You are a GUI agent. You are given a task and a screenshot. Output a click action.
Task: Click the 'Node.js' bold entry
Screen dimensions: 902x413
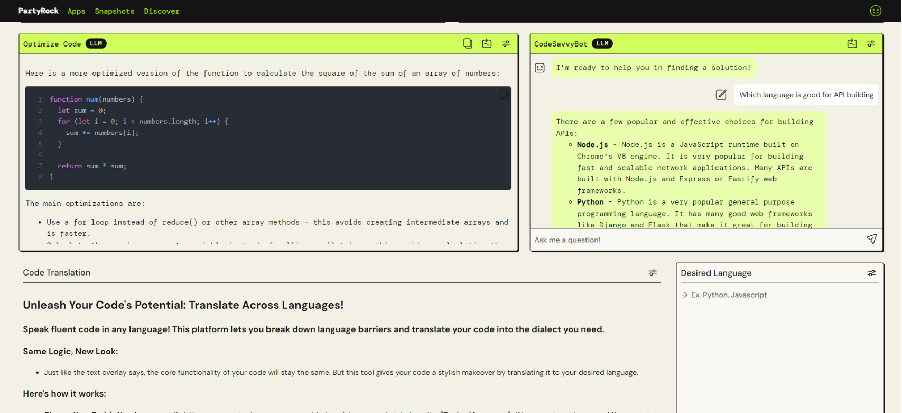coord(592,145)
